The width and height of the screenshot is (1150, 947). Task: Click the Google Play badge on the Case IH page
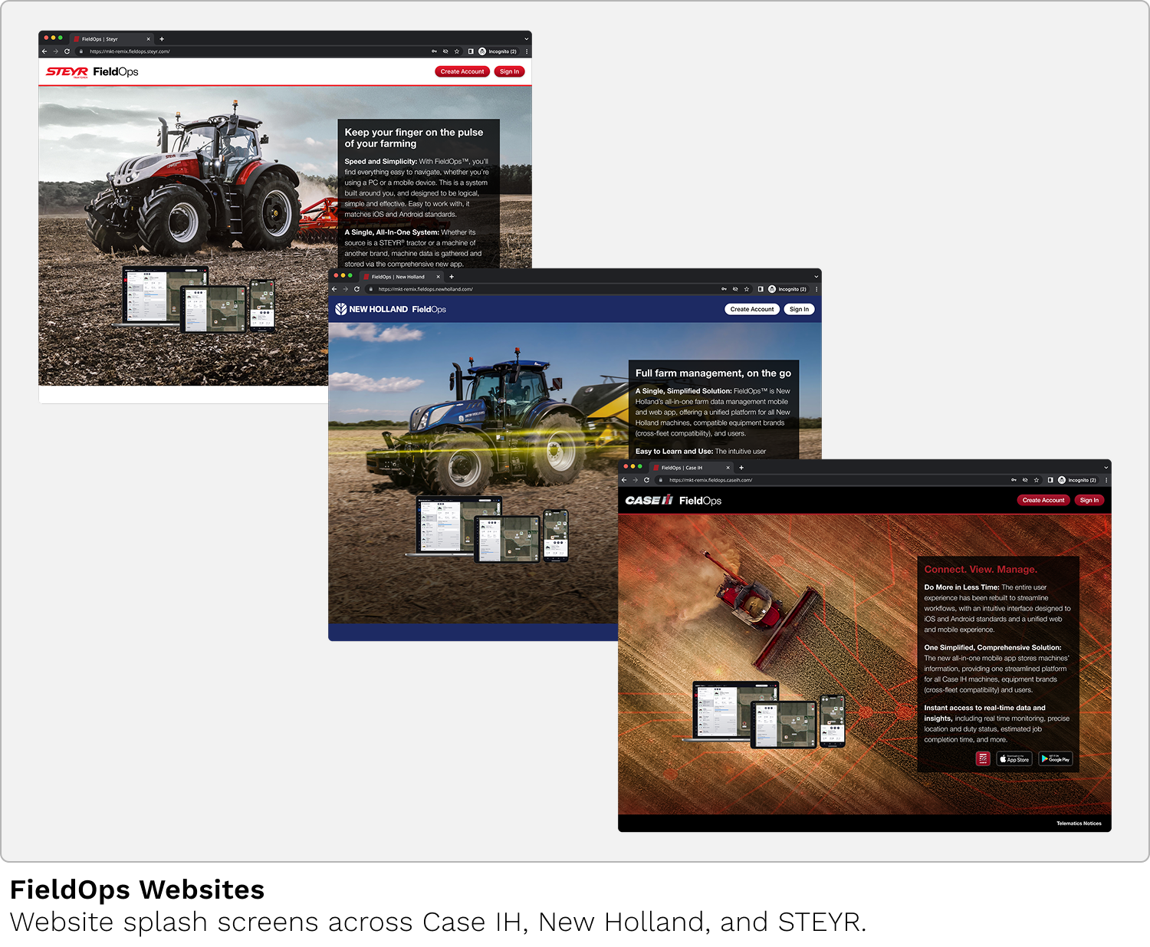[1056, 759]
